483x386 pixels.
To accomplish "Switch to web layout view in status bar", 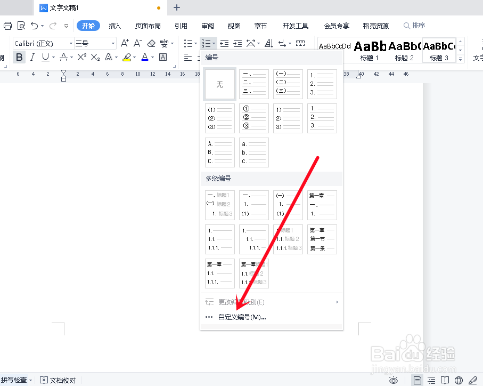I will tap(459, 380).
